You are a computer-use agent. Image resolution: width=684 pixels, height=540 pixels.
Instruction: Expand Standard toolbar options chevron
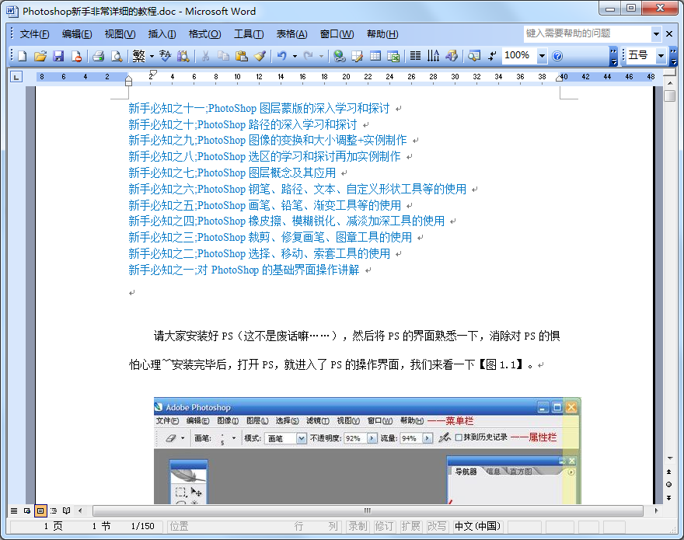tap(614, 56)
